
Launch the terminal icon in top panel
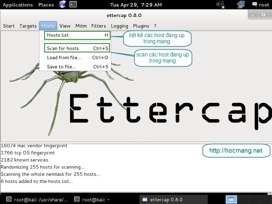73,4
